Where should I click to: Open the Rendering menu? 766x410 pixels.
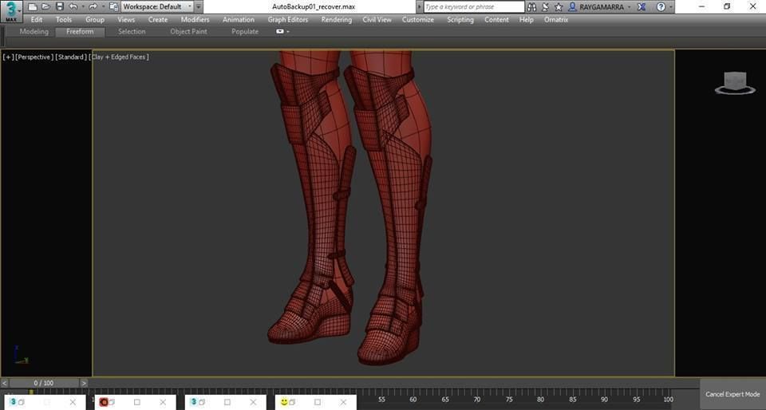(336, 19)
